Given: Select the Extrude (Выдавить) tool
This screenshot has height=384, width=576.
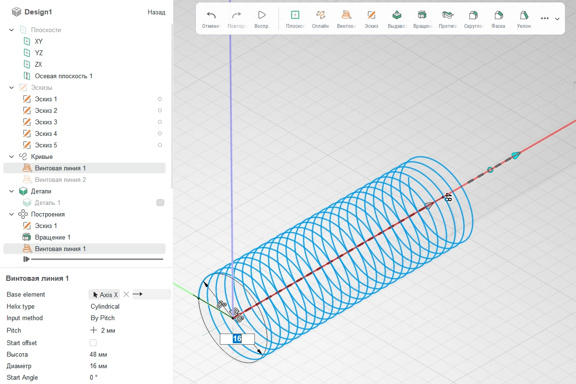Looking at the screenshot, I should tap(396, 15).
